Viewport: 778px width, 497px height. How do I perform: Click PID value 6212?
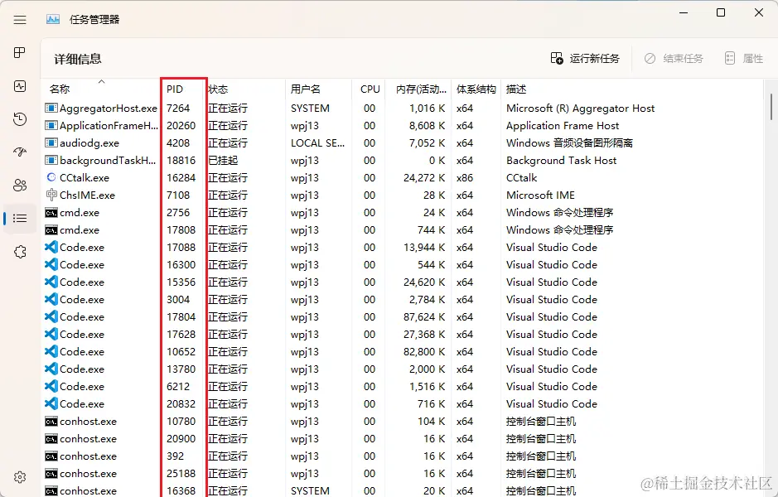(x=178, y=386)
